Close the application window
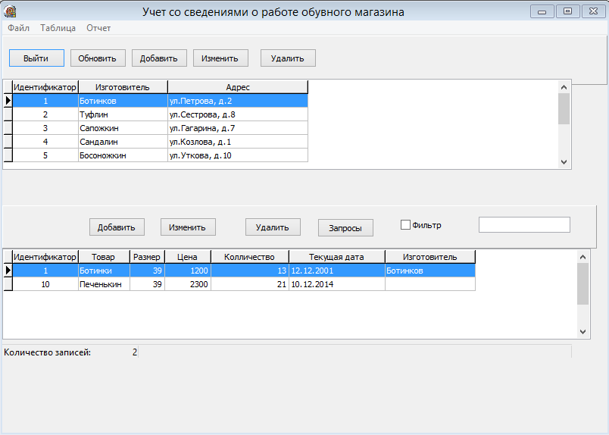 click(593, 11)
